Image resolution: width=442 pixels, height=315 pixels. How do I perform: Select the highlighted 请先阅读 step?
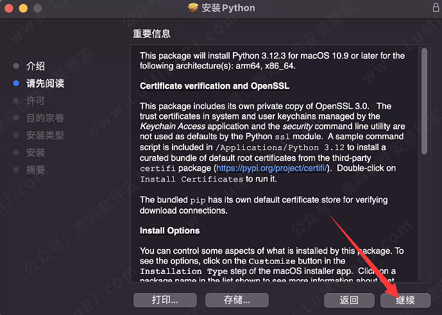coord(45,83)
